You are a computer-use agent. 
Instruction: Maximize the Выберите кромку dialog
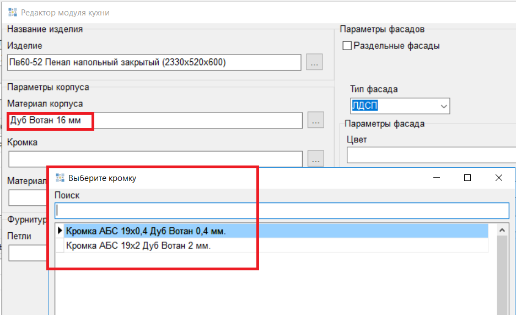(x=467, y=178)
